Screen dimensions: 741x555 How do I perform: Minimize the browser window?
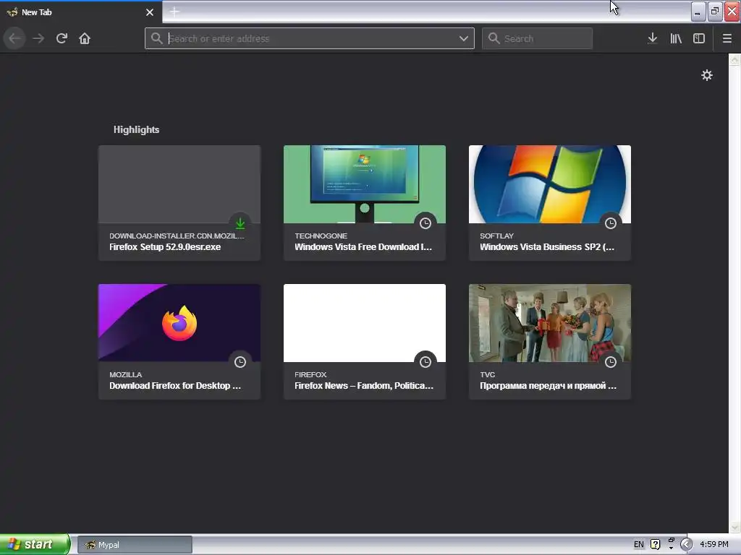coord(698,12)
